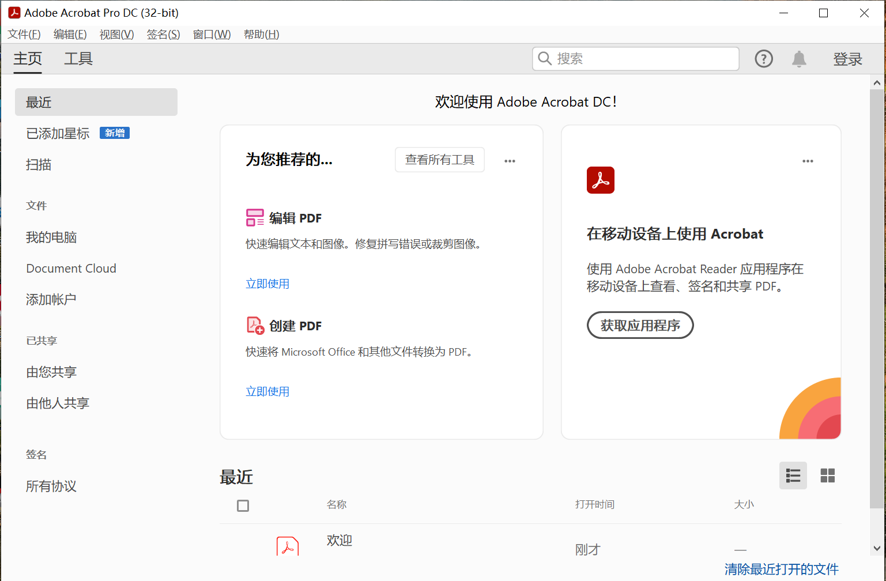The width and height of the screenshot is (886, 581).
Task: Click the 获取应用程序 button
Action: pyautogui.click(x=640, y=325)
